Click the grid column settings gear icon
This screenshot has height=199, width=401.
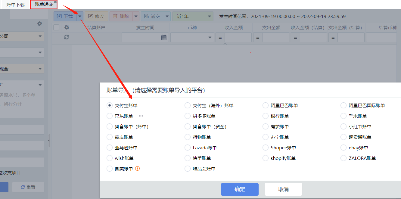pyautogui.click(x=67, y=27)
